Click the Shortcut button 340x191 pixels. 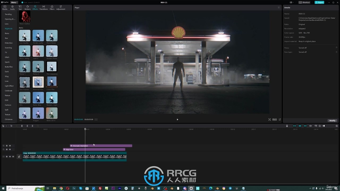(304, 2)
